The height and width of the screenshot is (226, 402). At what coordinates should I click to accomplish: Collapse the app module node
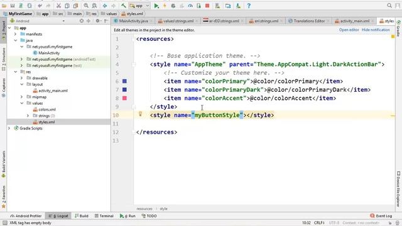(9, 28)
